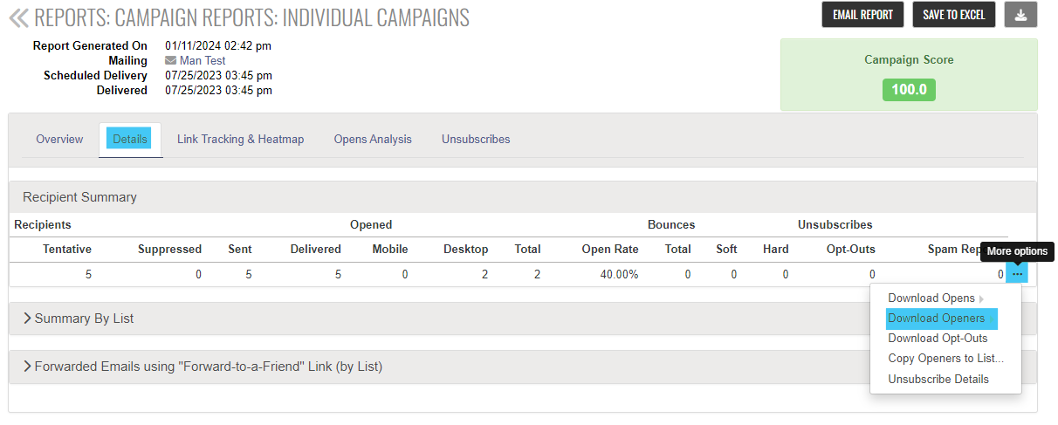The width and height of the screenshot is (1058, 425).
Task: View the Unsubscribes tab
Action: pos(476,139)
